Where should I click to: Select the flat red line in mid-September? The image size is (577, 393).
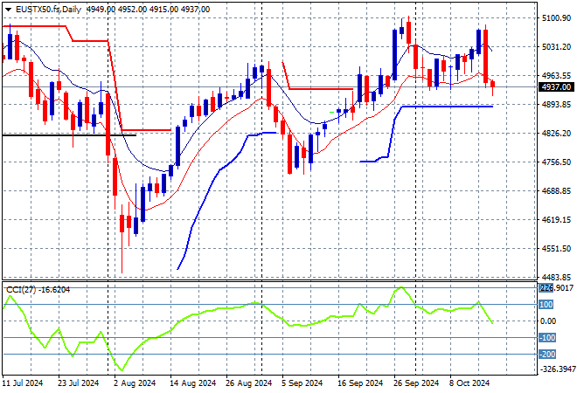click(x=319, y=88)
